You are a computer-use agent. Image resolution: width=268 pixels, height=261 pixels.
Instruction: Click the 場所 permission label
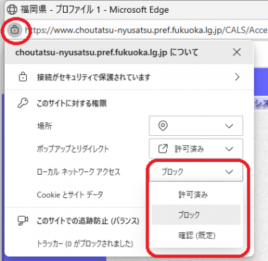[44, 126]
